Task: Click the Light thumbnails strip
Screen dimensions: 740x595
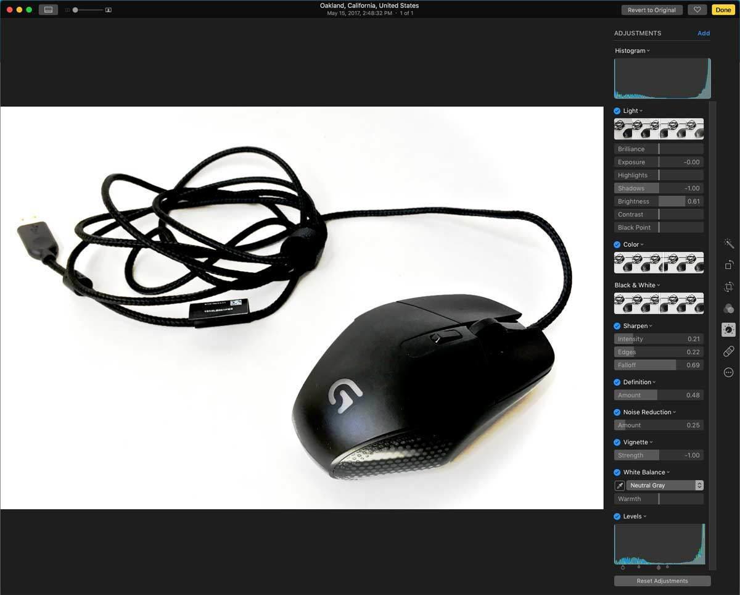Action: (x=659, y=129)
